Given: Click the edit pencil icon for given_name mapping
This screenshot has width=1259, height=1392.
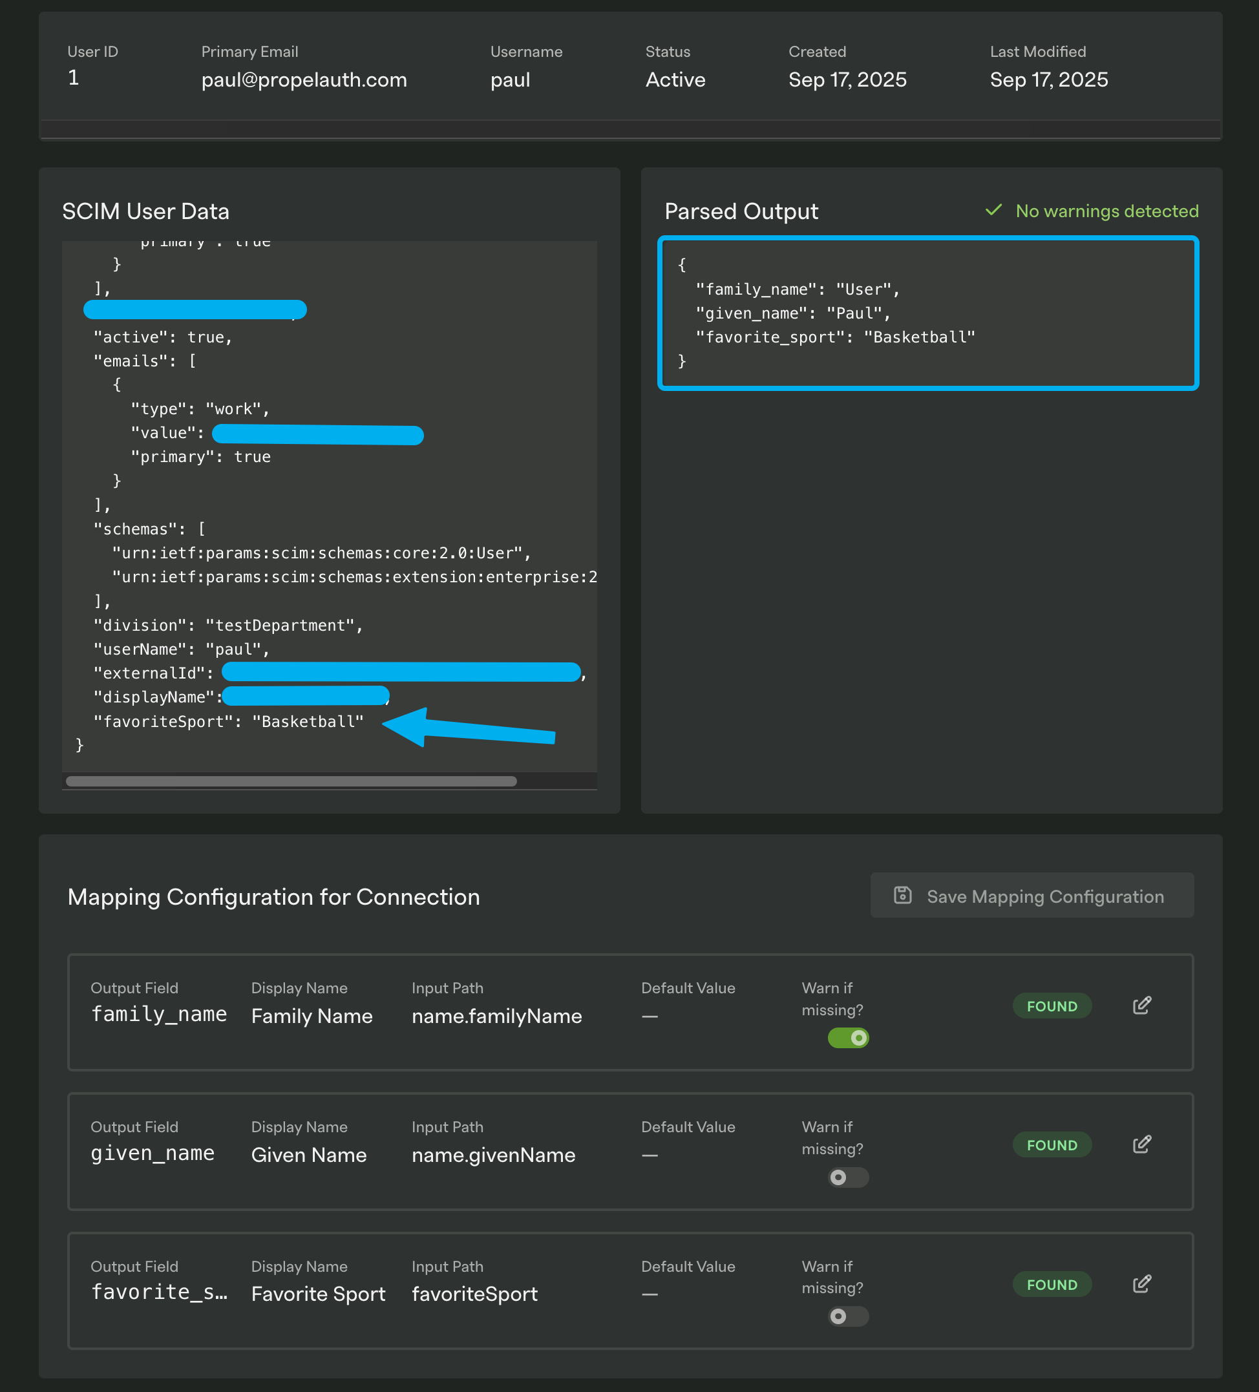Looking at the screenshot, I should point(1141,1144).
